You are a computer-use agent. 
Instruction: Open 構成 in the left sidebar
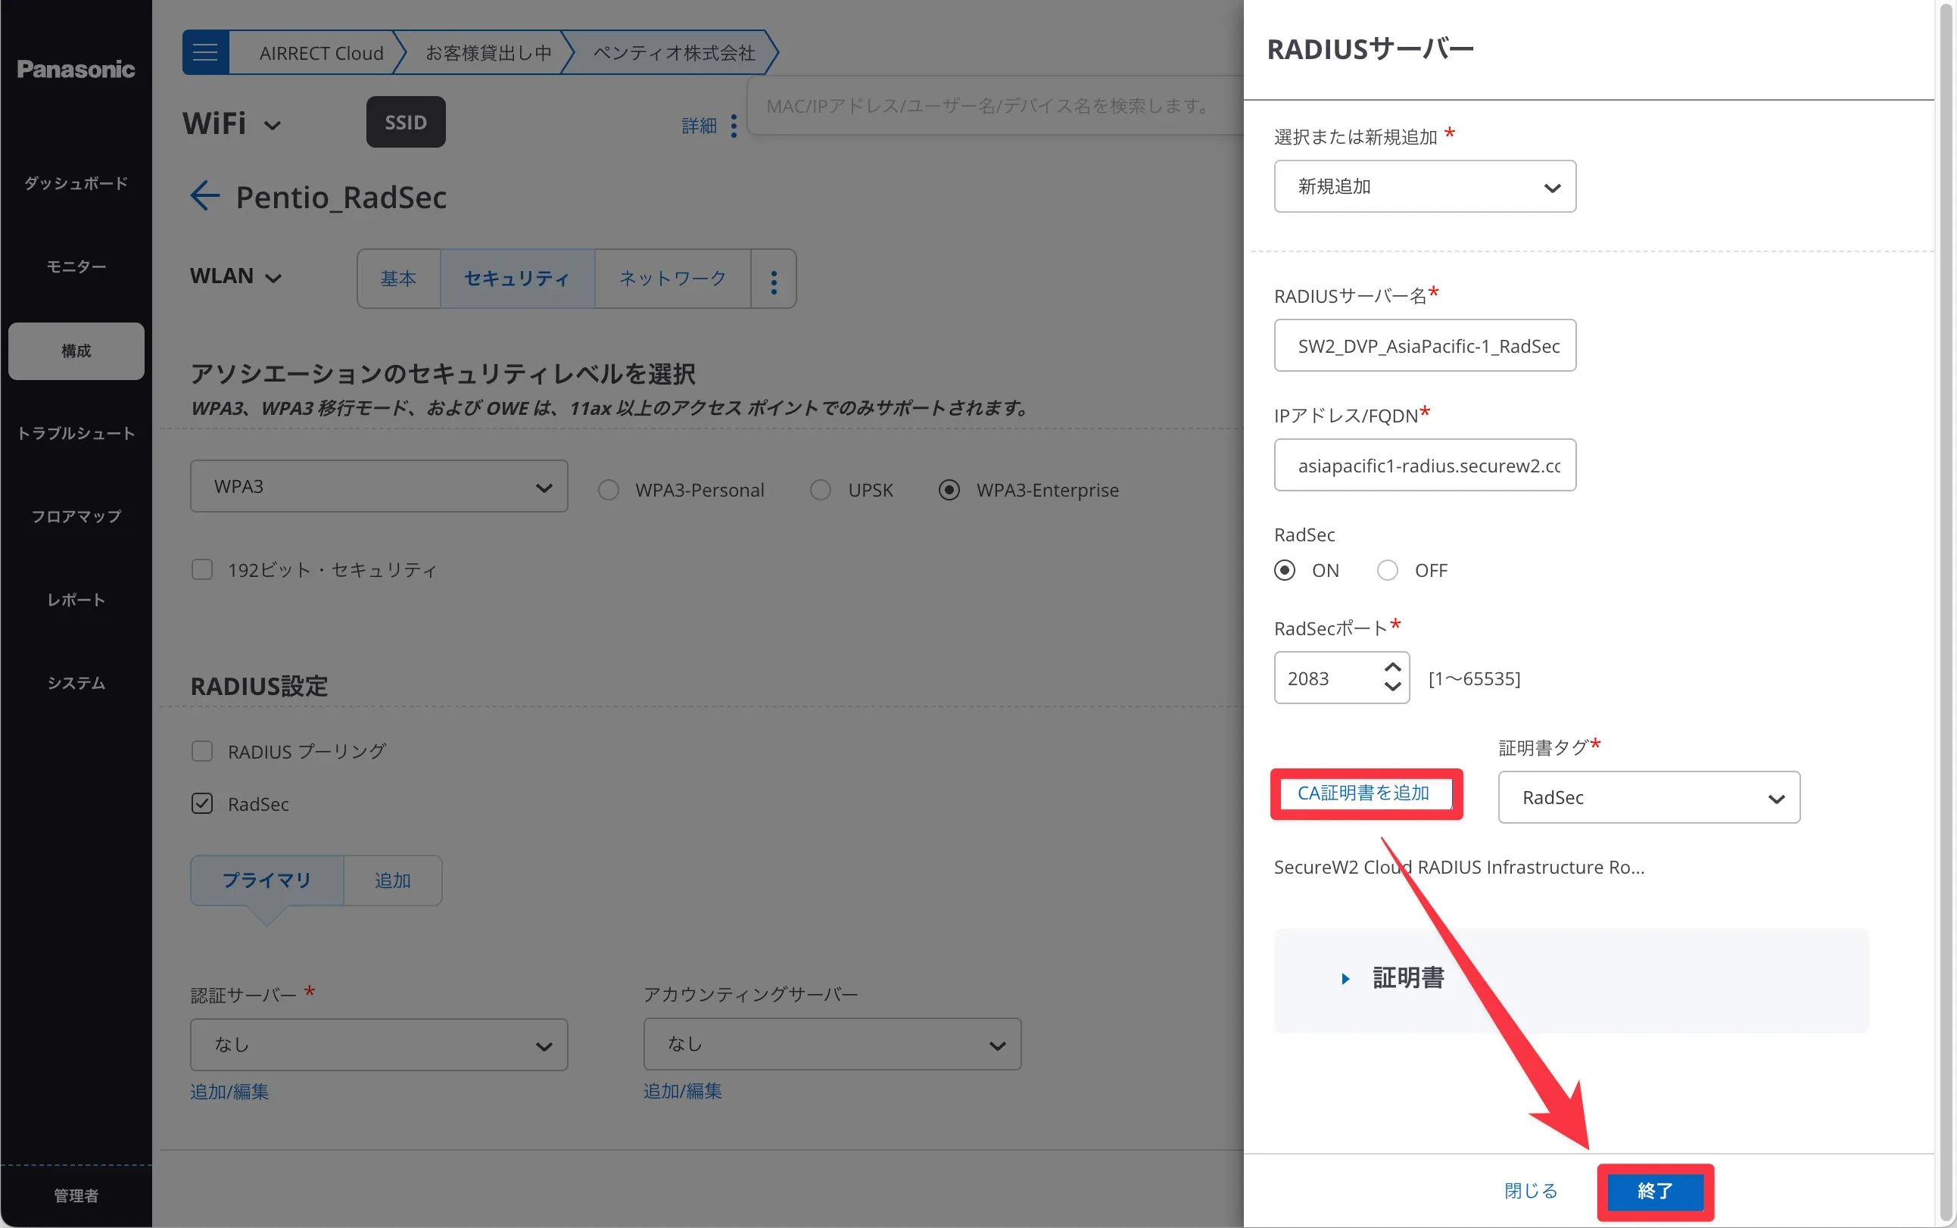coord(76,351)
